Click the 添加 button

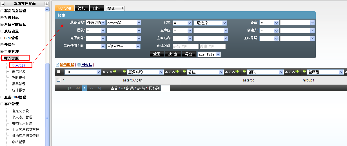(x=82, y=8)
